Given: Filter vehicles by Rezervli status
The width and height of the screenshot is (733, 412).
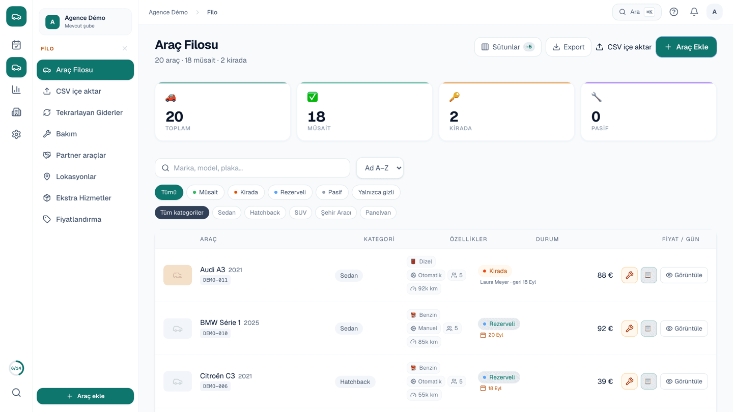Looking at the screenshot, I should pyautogui.click(x=290, y=192).
